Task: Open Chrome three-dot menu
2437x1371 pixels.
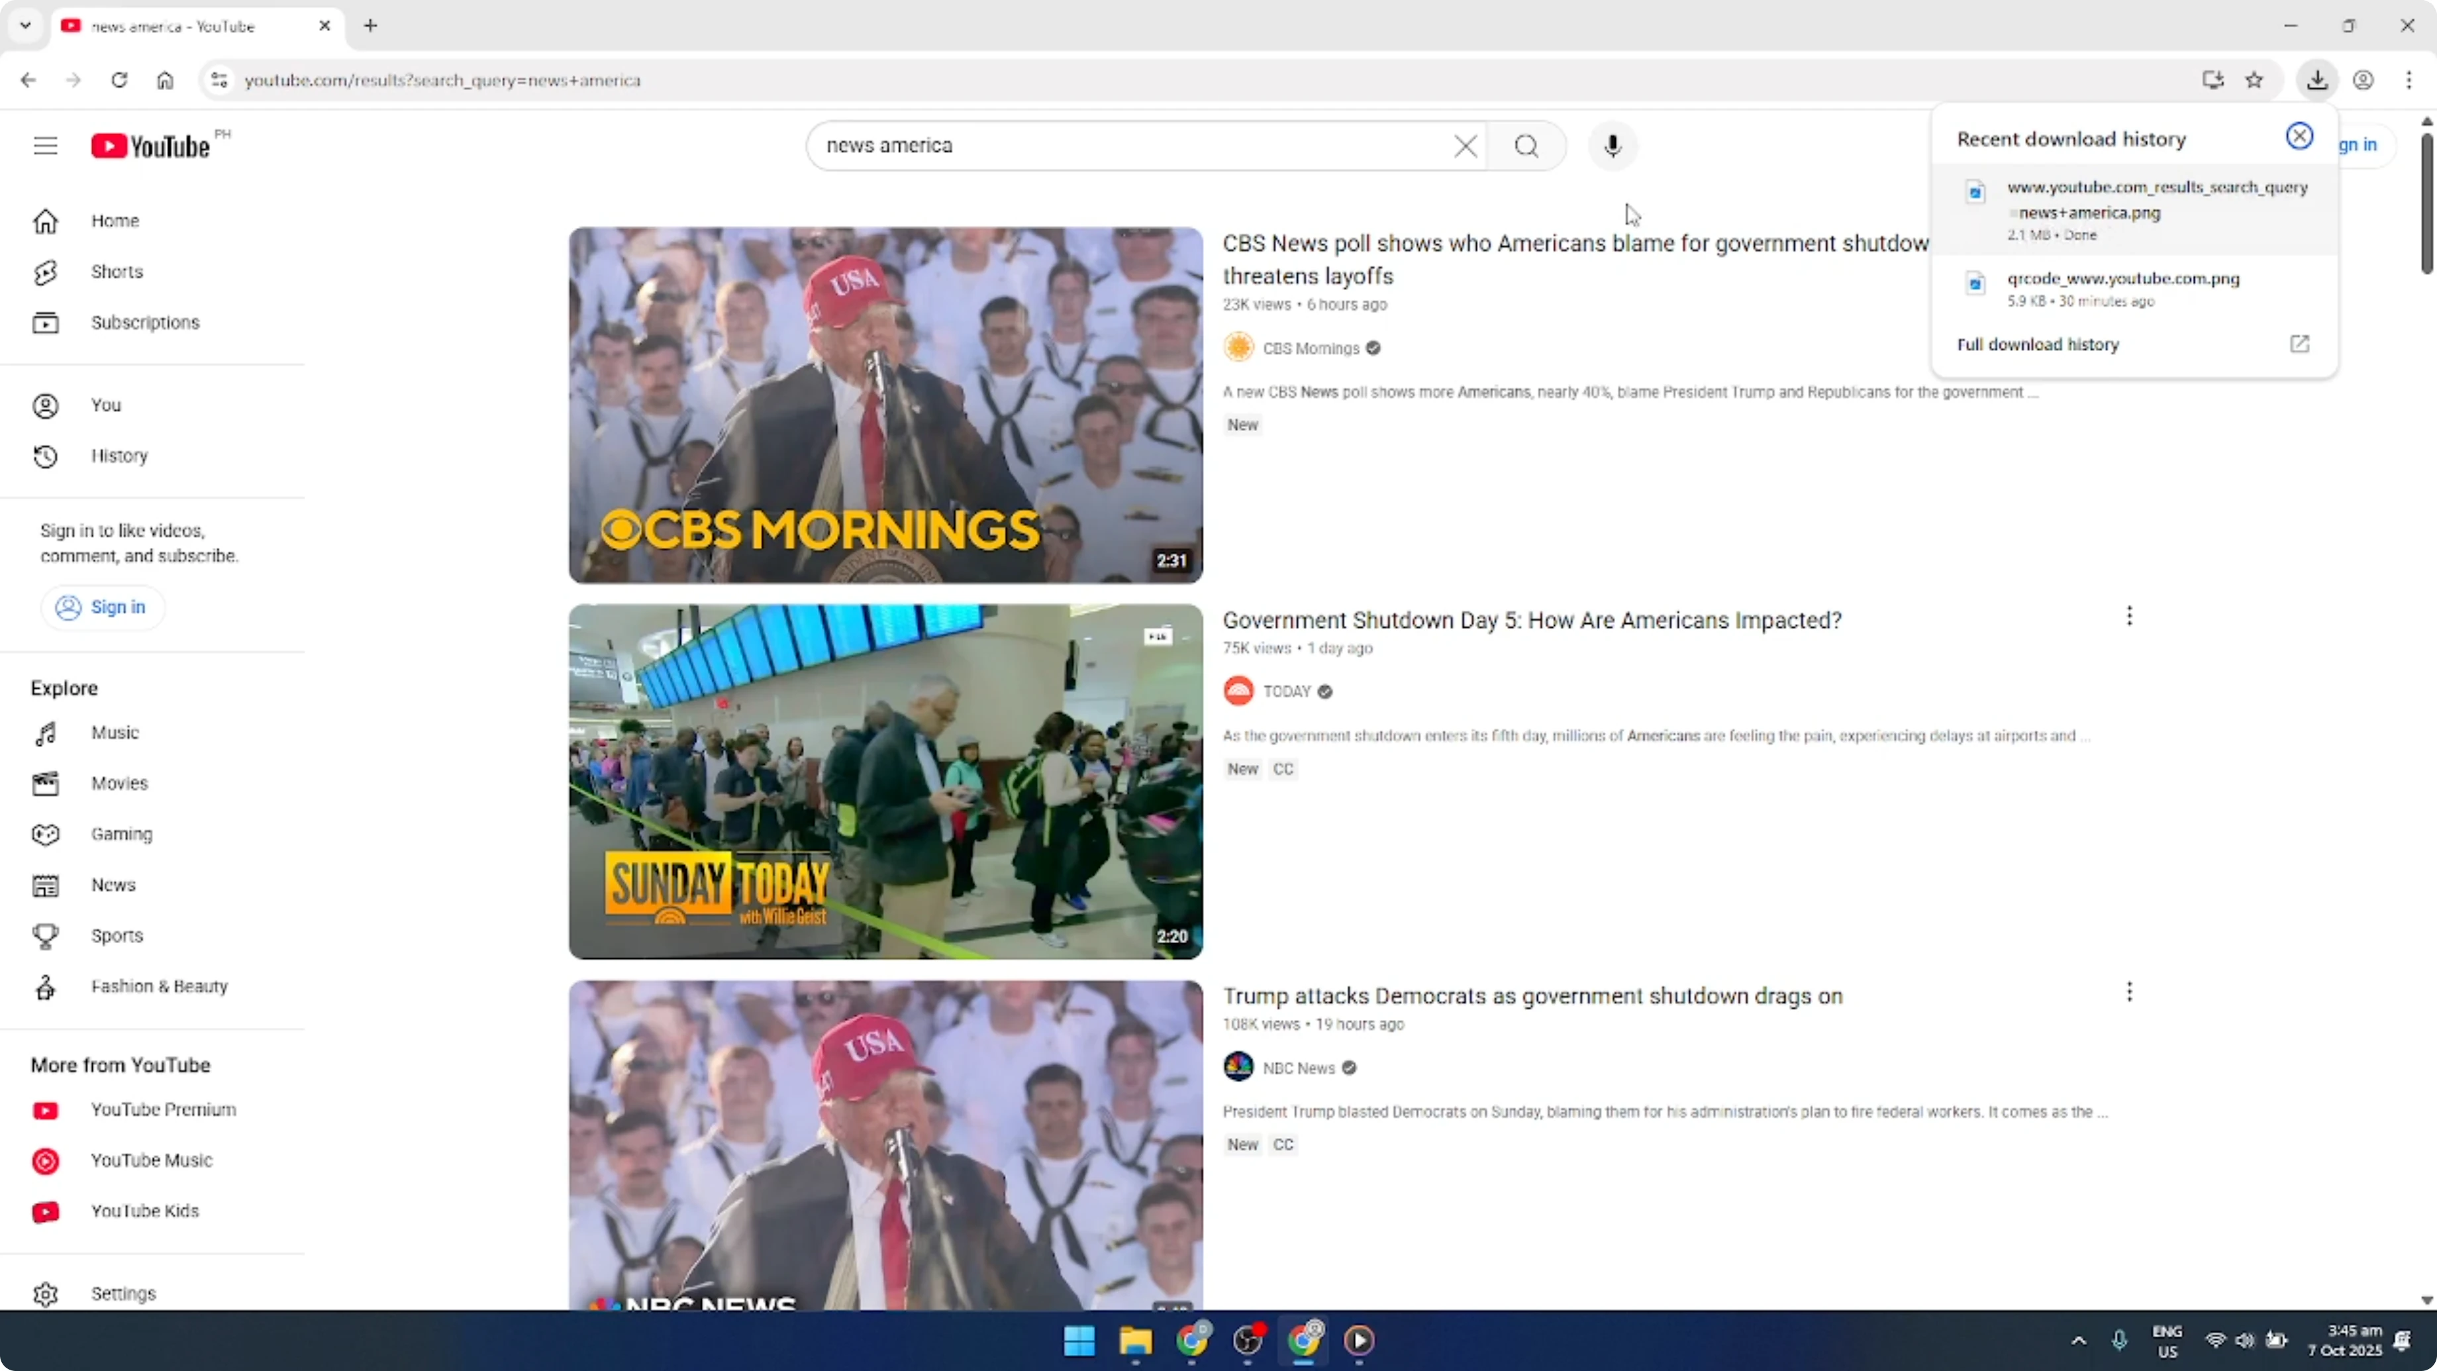Action: tap(2409, 80)
